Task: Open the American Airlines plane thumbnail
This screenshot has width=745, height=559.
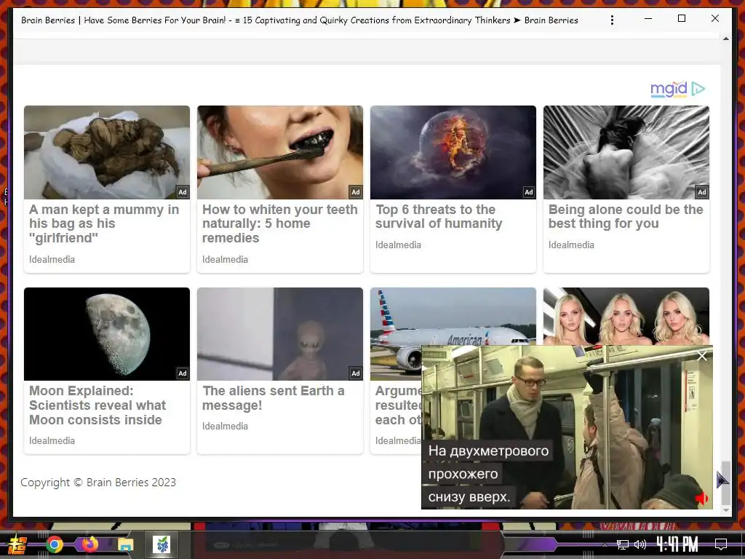Action: [453, 316]
